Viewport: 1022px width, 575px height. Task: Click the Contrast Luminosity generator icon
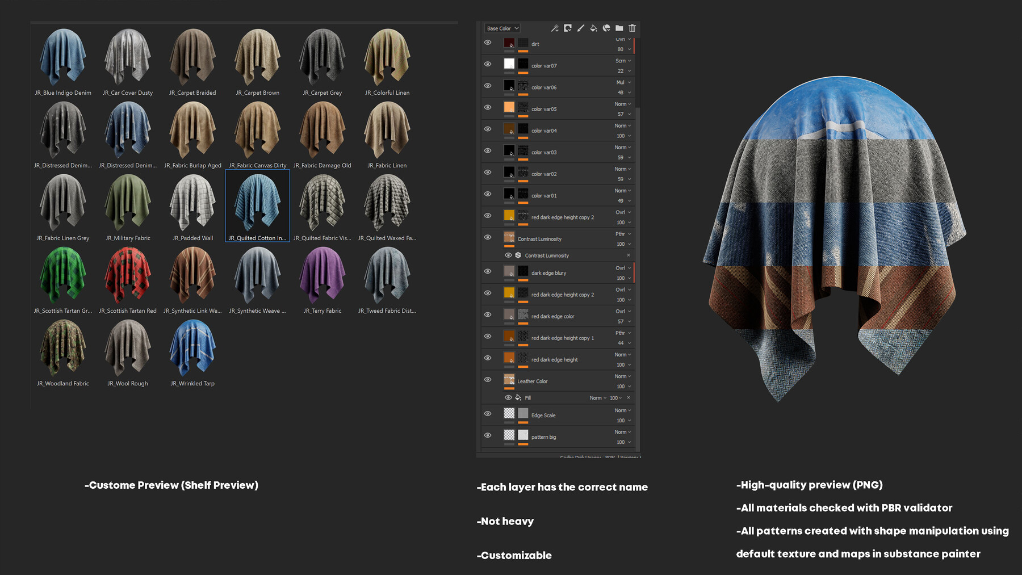(518, 255)
